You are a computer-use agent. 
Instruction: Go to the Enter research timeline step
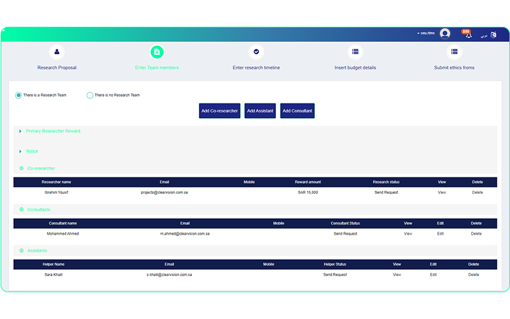[x=256, y=68]
